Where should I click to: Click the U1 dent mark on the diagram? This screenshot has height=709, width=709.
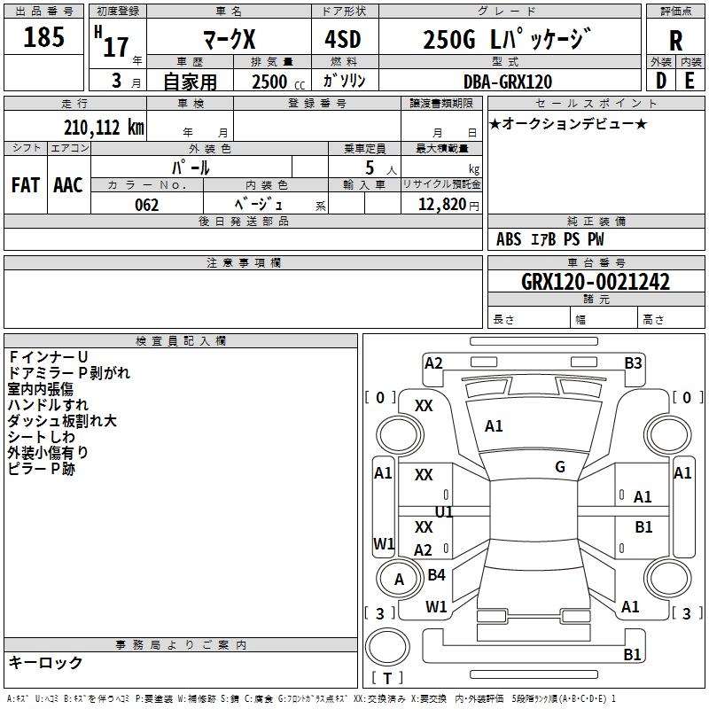444,512
